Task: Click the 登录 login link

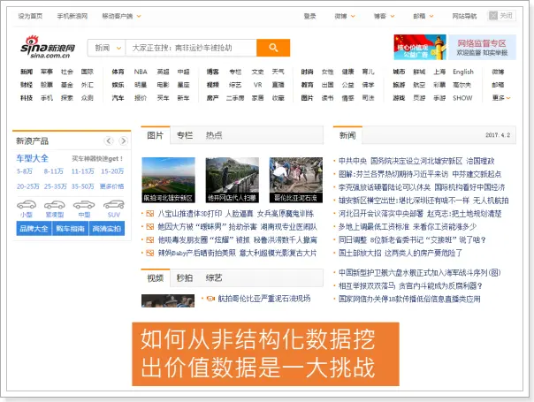Action: pyautogui.click(x=310, y=16)
